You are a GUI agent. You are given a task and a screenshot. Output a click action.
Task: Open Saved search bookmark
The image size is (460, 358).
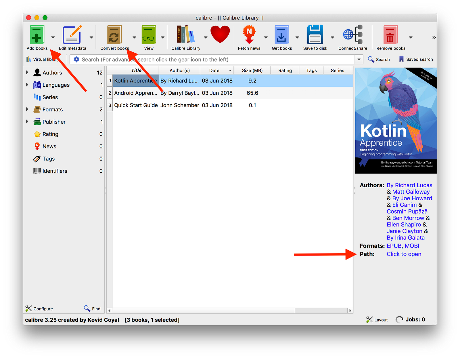point(416,59)
